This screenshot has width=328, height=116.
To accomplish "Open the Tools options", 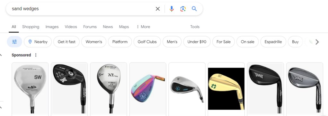I will 195,27.
